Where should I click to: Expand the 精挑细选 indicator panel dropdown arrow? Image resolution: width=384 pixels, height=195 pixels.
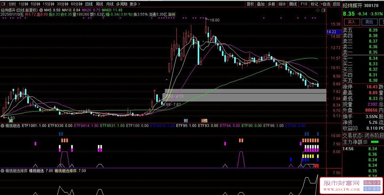pyautogui.click(x=2, y=126)
